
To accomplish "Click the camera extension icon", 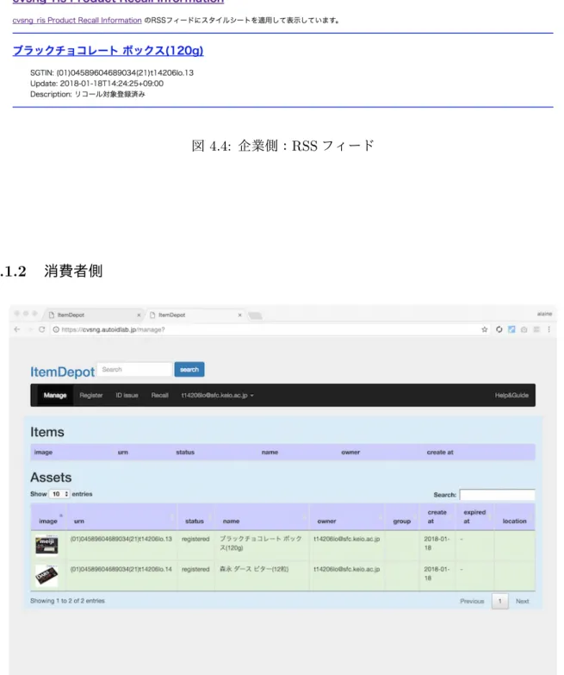I will [524, 329].
